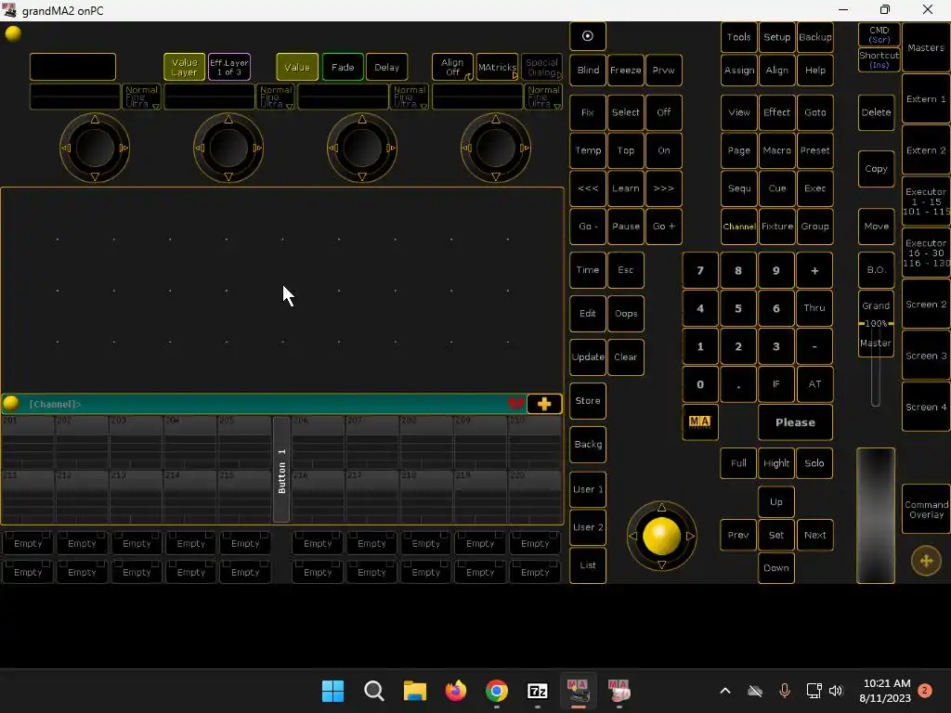The image size is (951, 713).
Task: Click left arrow on fourth encoder wheel
Action: click(466, 148)
